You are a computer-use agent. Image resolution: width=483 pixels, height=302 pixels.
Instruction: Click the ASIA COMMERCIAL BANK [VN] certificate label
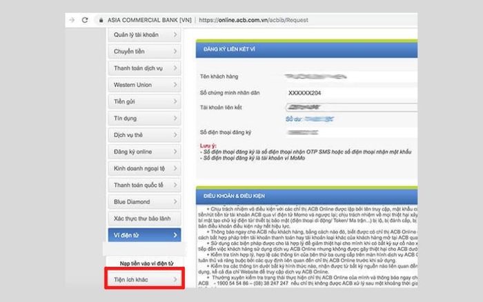[x=150, y=20]
